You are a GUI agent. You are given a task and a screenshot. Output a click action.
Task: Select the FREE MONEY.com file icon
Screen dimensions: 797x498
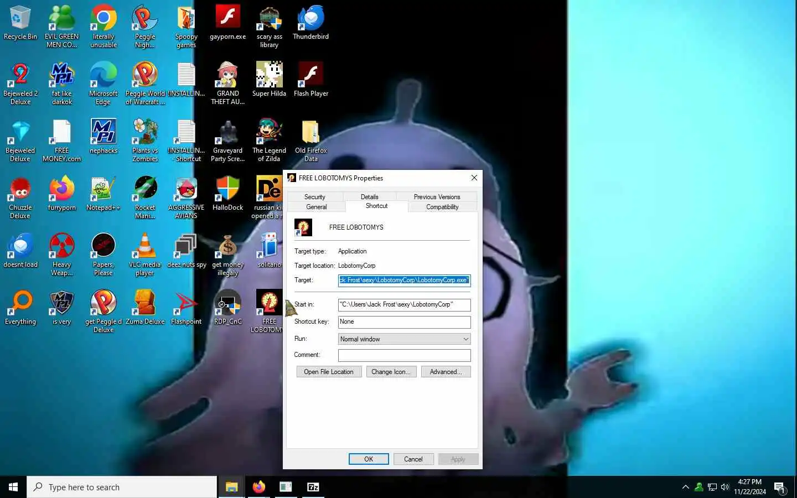click(x=62, y=141)
